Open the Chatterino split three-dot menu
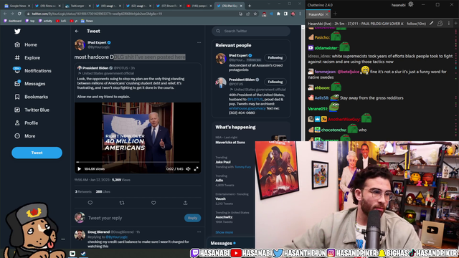The height and width of the screenshot is (258, 459). pos(449,24)
